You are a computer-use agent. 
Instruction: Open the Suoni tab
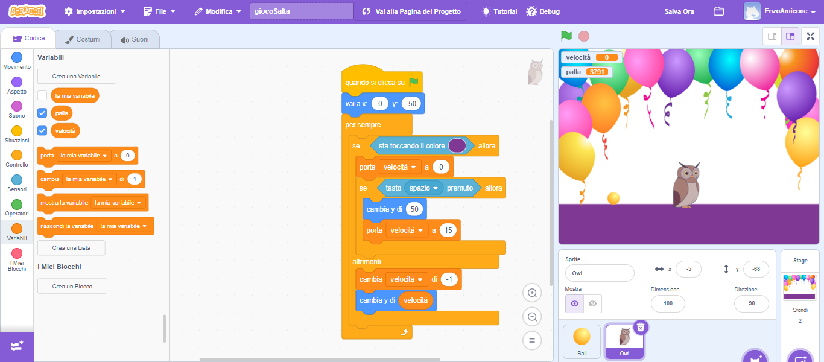[135, 39]
